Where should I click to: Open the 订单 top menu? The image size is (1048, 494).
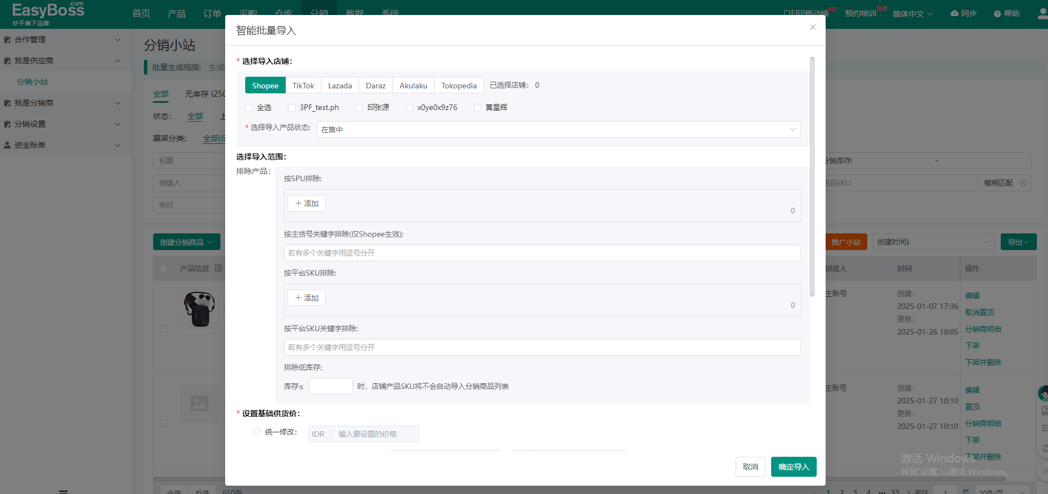(212, 13)
